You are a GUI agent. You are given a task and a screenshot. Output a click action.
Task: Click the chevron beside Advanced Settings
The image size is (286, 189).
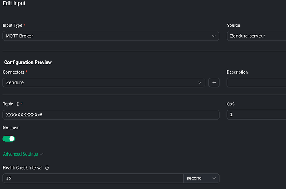click(x=41, y=154)
